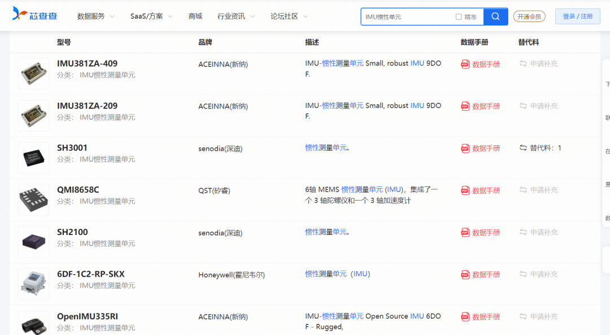Open PDF datasheet icon for OpenIMU335RI
The width and height of the screenshot is (610, 335).
coord(465,317)
